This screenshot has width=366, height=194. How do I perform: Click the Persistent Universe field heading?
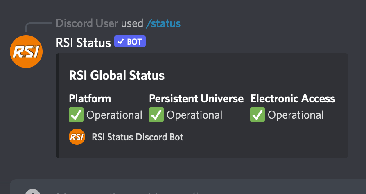(196, 99)
